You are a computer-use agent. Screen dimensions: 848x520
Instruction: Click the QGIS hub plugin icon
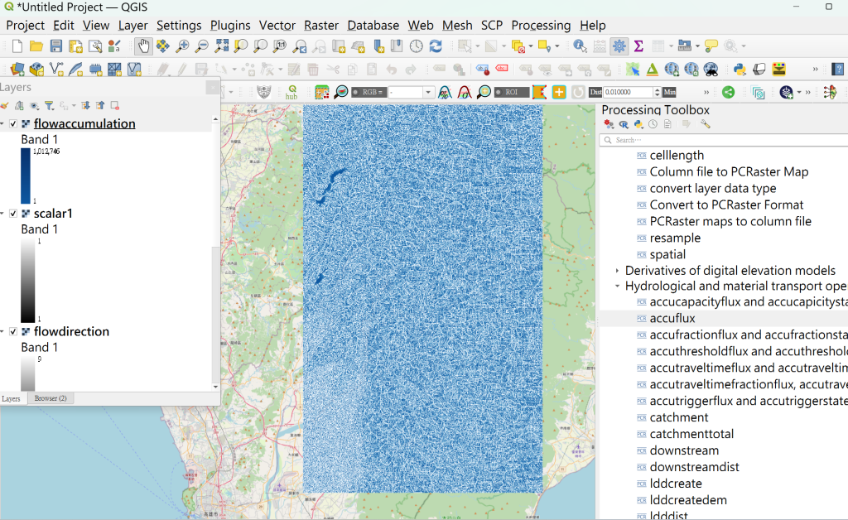tap(291, 92)
